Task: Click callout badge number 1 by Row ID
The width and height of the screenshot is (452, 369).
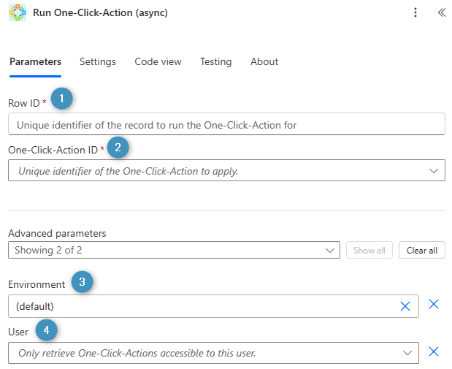Action: point(62,99)
